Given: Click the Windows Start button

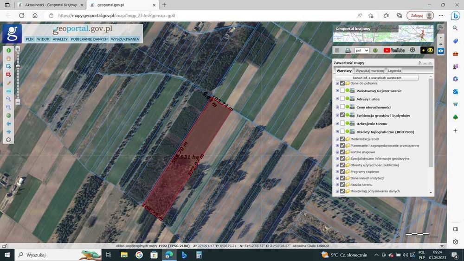Looking at the screenshot, I should pyautogui.click(x=7, y=255).
